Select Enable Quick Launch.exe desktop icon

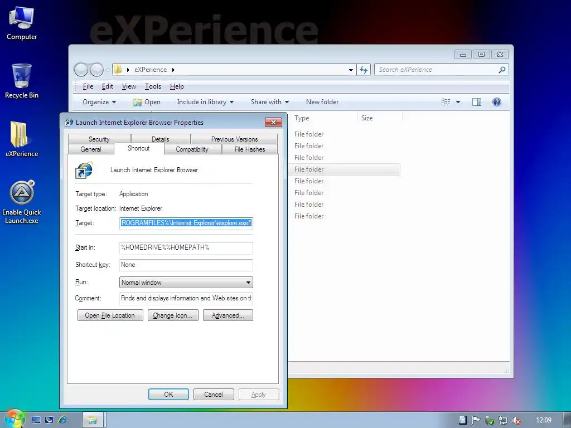(22, 202)
